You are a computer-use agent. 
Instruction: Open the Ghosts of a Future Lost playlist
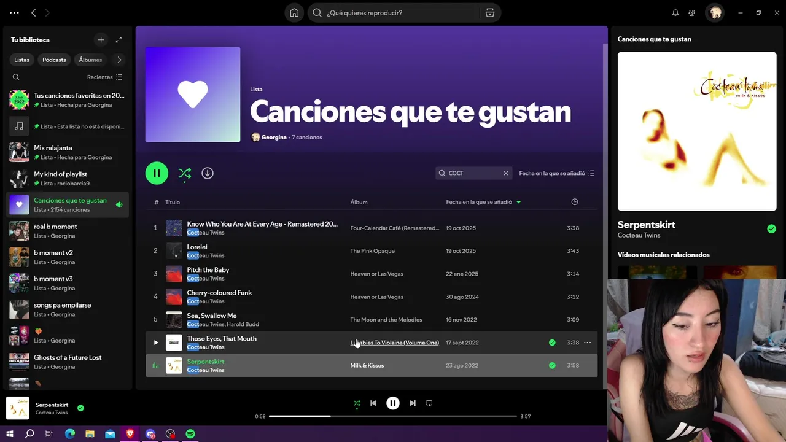68,362
